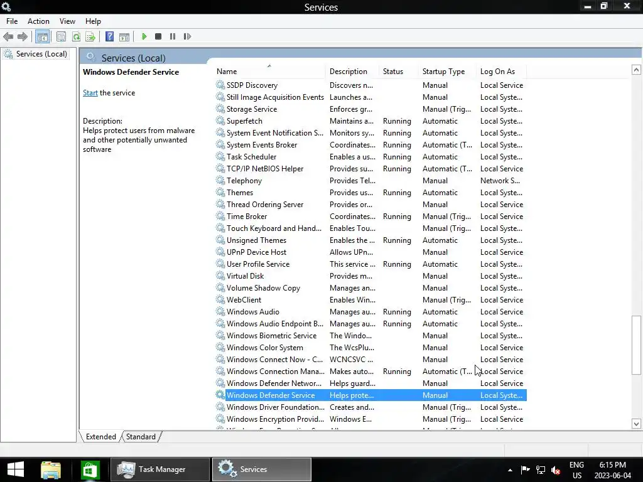Screen dimensions: 643x482
Task: Open File Explorer from the taskbar
Action: (51, 469)
